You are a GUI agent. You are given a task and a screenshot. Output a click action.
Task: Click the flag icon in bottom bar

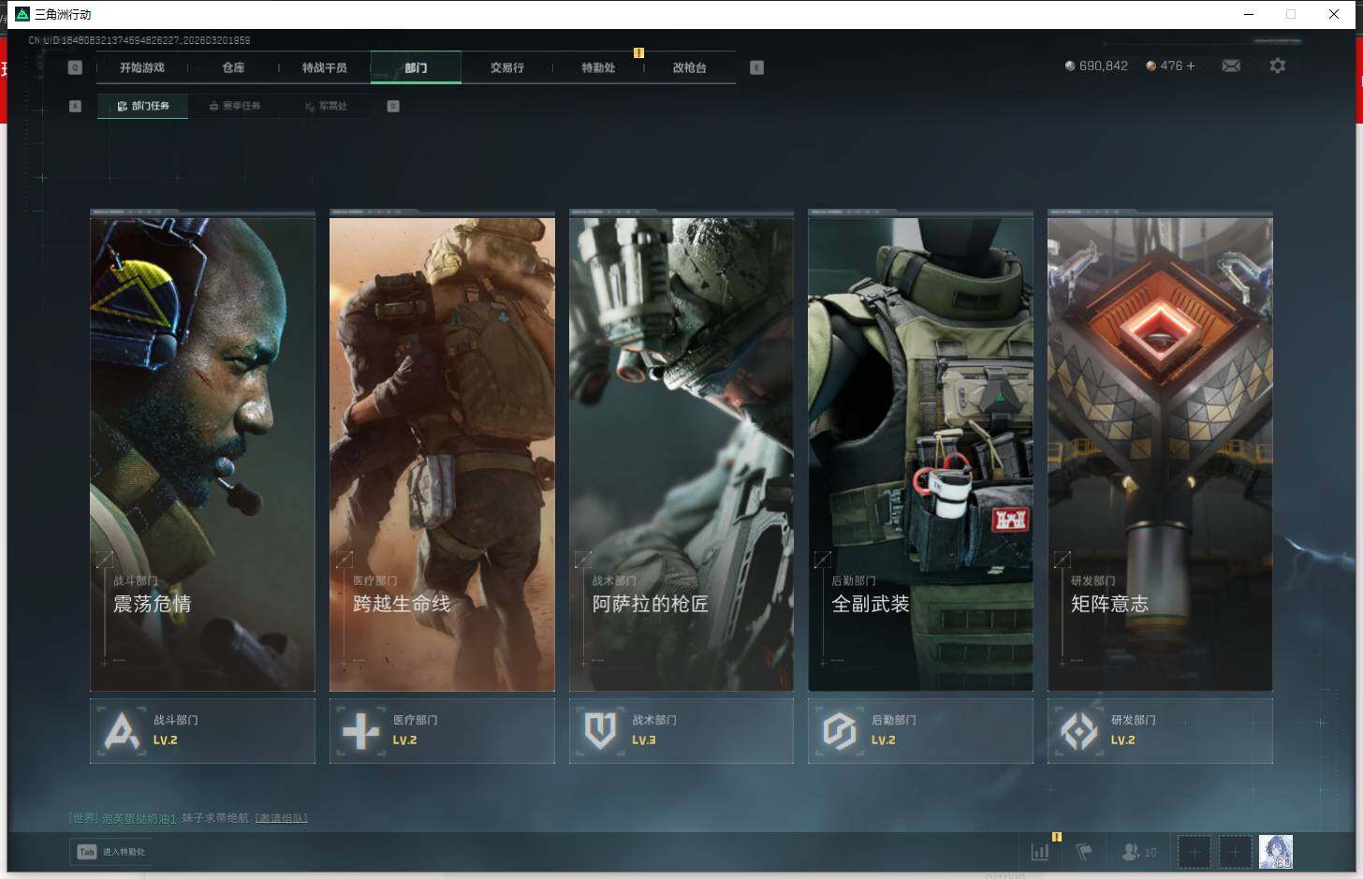pyautogui.click(x=1084, y=852)
